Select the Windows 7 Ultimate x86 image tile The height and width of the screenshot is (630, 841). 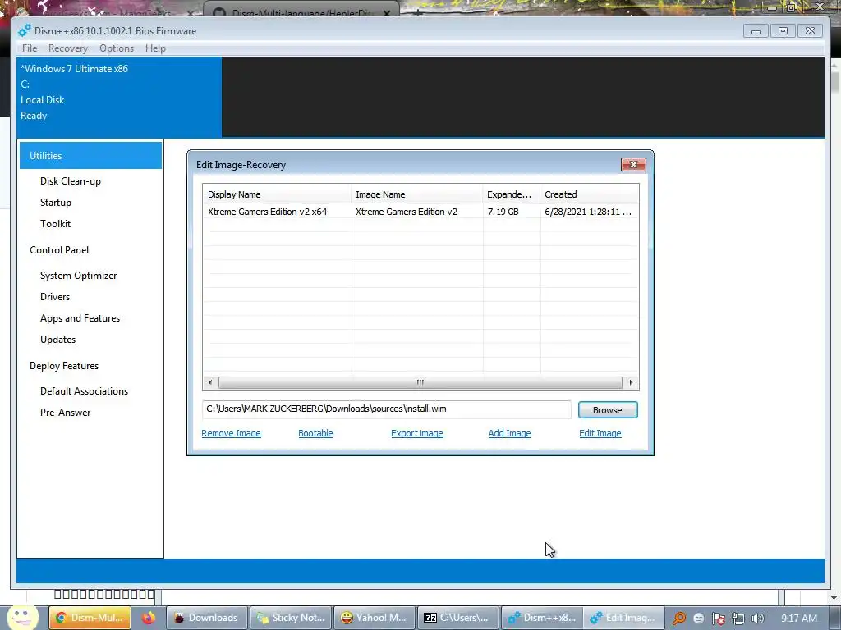point(119,97)
